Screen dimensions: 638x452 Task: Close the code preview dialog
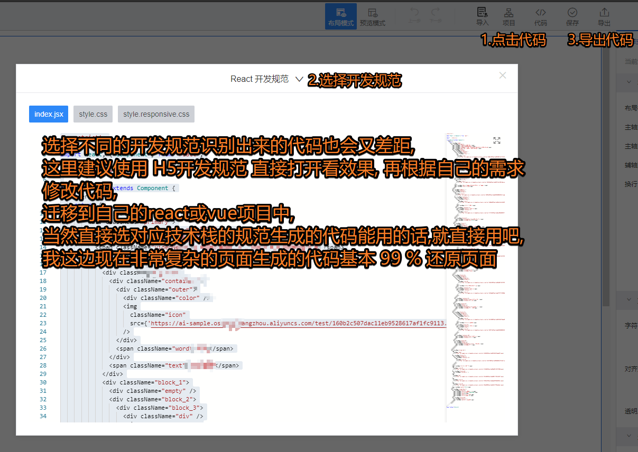pos(502,75)
